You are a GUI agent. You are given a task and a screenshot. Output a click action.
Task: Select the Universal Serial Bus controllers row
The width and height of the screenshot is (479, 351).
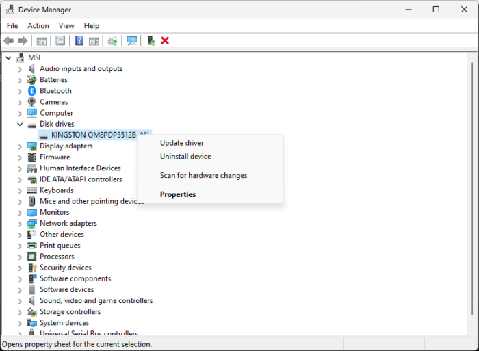coord(88,333)
